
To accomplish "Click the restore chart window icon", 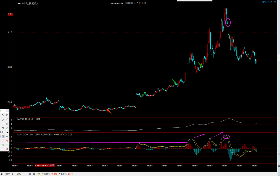I will 274,2.
